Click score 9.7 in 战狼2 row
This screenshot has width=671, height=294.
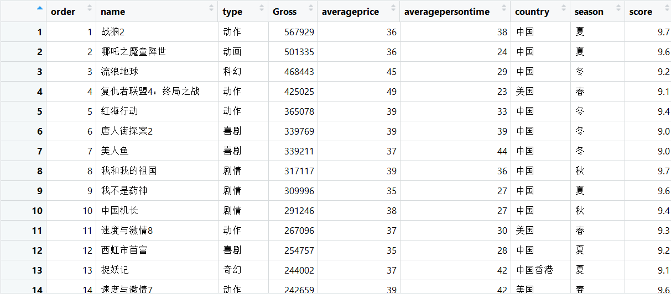pos(664,32)
